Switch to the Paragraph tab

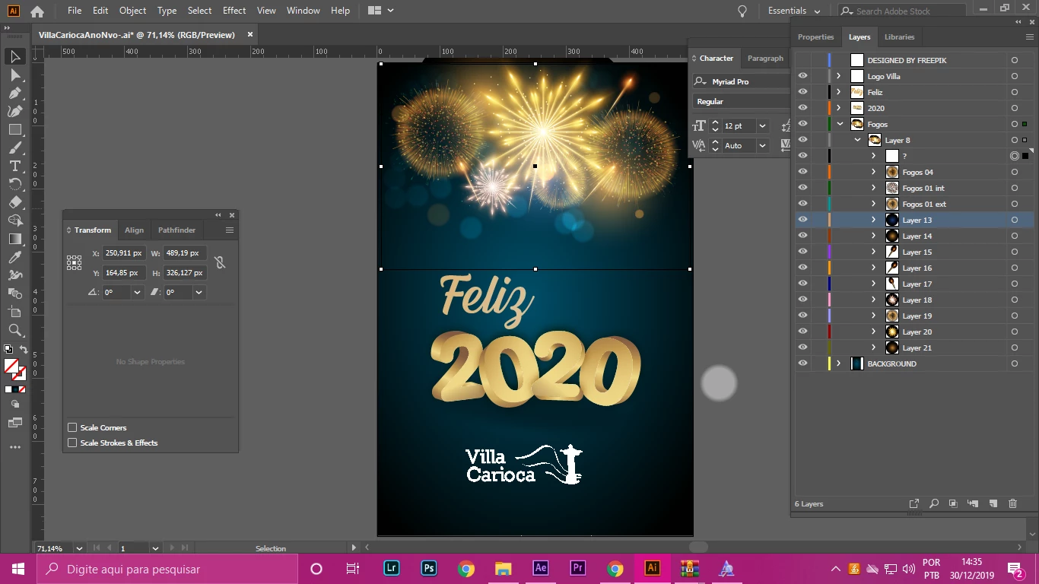(x=765, y=58)
